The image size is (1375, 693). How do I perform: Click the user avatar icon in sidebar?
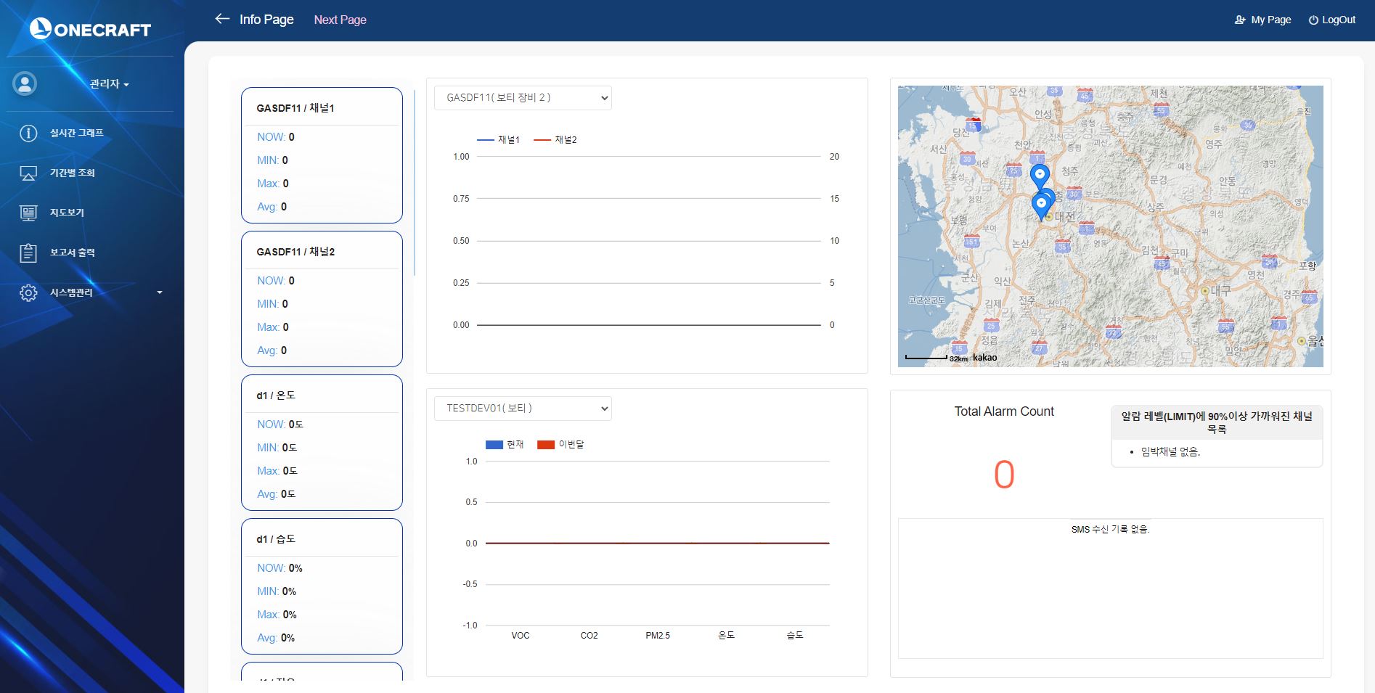25,83
